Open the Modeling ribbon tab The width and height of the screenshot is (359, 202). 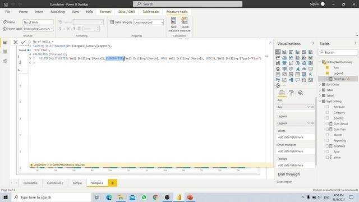pos(57,12)
